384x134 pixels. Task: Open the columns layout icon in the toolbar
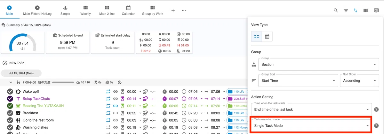pyautogui.click(x=365, y=11)
